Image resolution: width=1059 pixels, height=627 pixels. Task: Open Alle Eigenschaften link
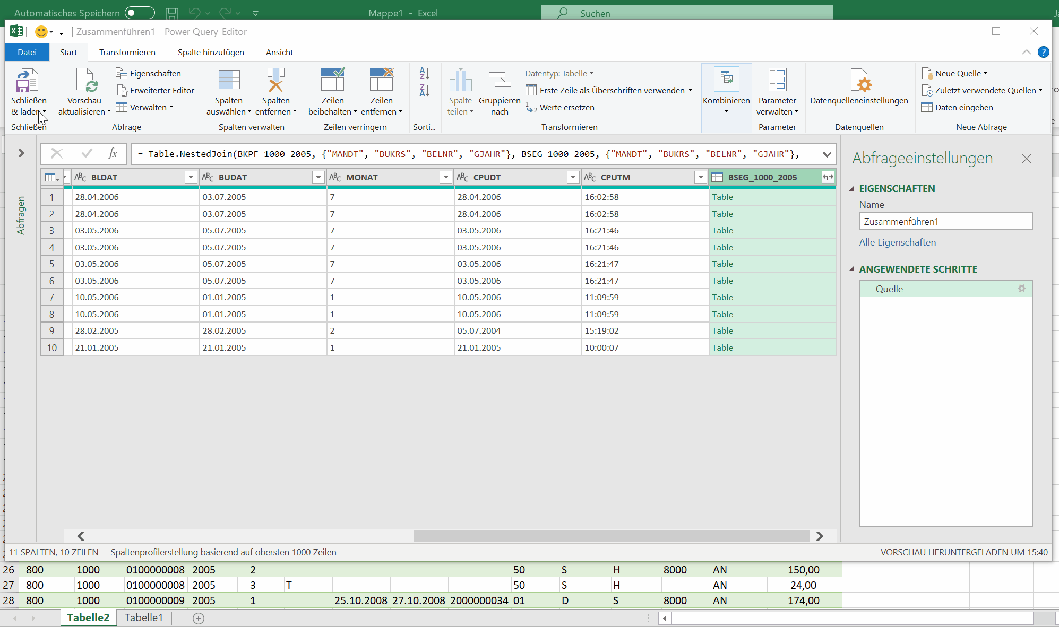897,242
